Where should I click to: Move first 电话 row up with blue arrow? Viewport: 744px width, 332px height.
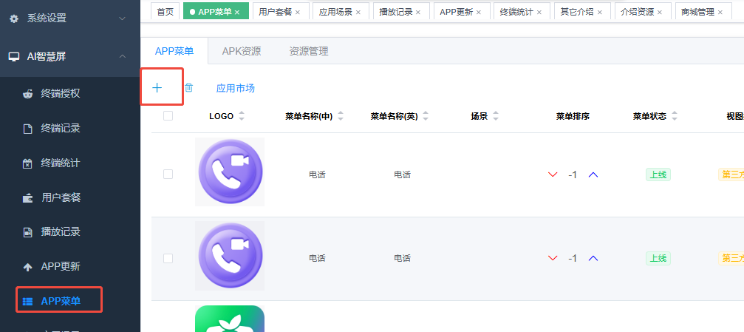pos(593,175)
